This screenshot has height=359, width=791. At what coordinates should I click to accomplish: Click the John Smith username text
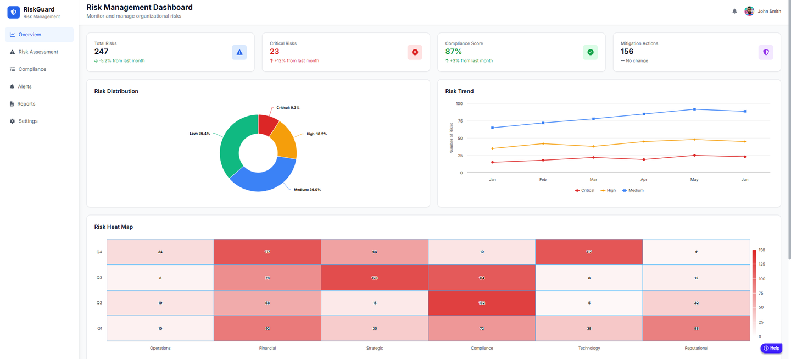tap(769, 11)
